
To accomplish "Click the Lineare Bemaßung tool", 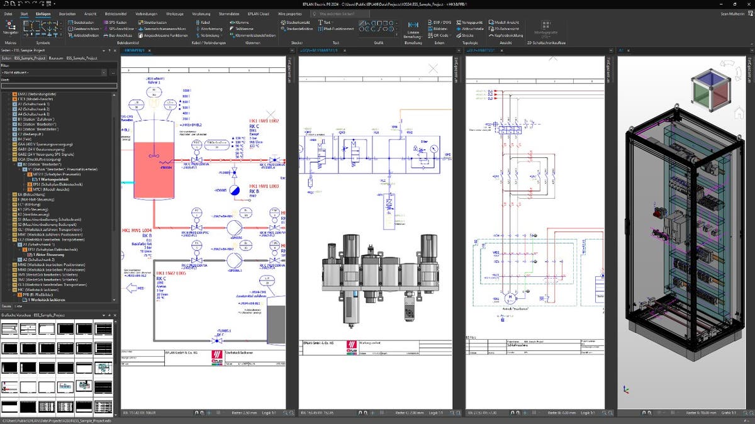I will [413, 27].
